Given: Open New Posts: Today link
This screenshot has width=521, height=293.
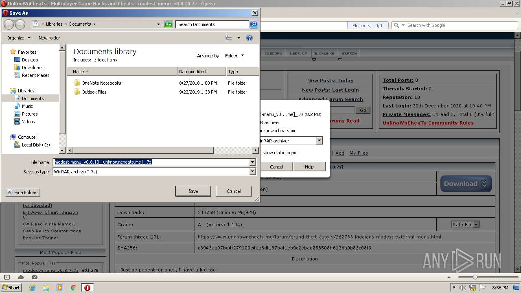Looking at the screenshot, I should tap(330, 81).
